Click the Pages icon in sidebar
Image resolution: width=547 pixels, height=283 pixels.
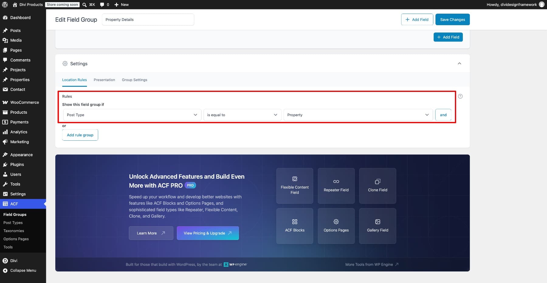5,50
